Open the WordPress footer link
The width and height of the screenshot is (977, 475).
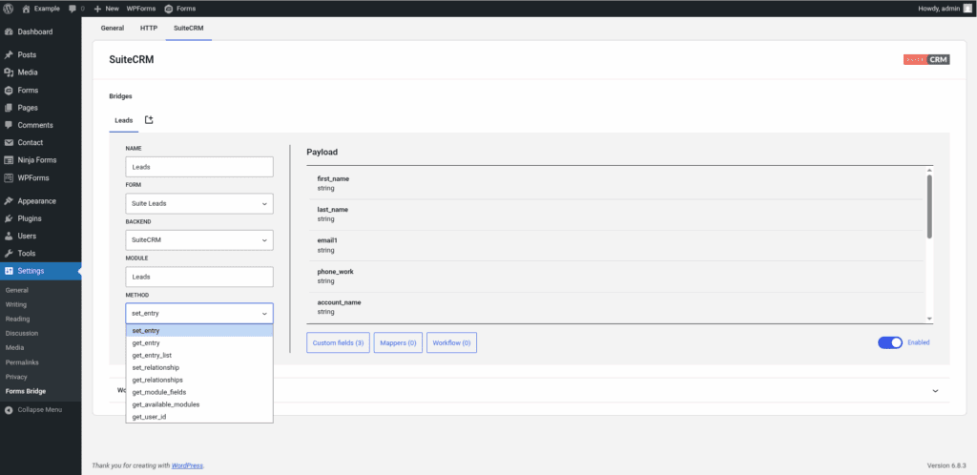coord(187,465)
